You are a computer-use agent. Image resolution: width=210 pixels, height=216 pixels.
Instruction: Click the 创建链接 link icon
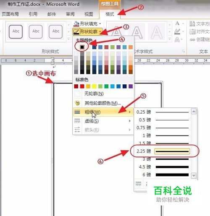[x=192, y=40]
